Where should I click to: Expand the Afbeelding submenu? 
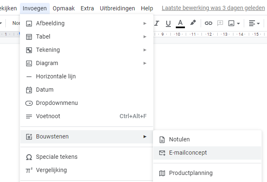(87, 23)
